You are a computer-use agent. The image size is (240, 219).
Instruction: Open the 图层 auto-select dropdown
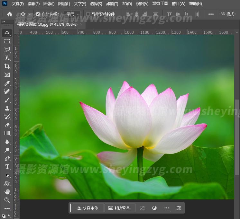pos(73,14)
